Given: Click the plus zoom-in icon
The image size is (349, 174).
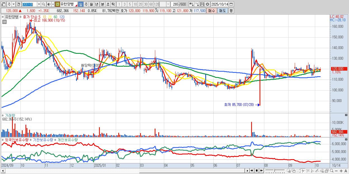Looking at the screenshot, I should tap(341, 171).
